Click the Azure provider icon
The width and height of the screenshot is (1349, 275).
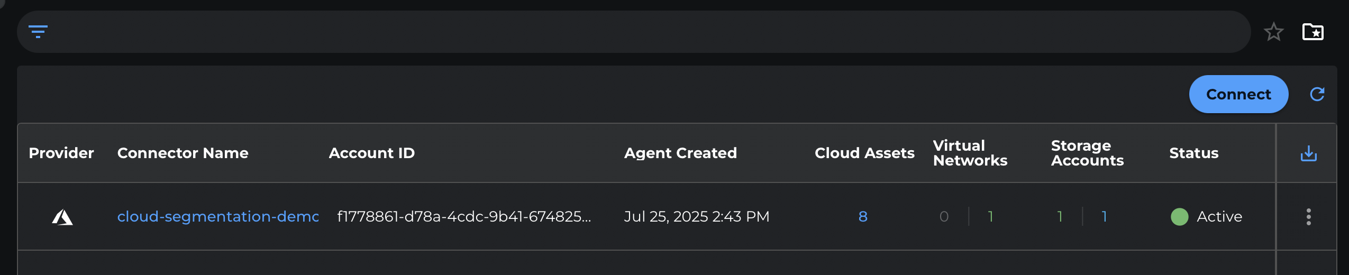(x=62, y=217)
